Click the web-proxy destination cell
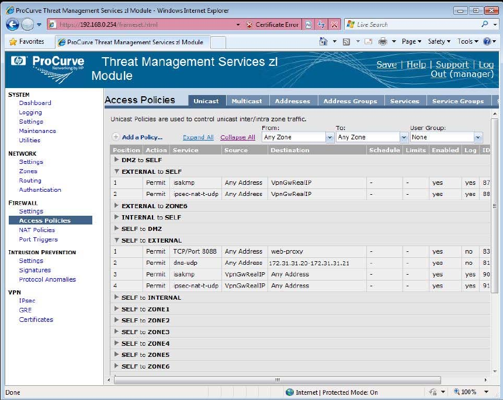Screen dimensions: 503x400 tap(317, 251)
